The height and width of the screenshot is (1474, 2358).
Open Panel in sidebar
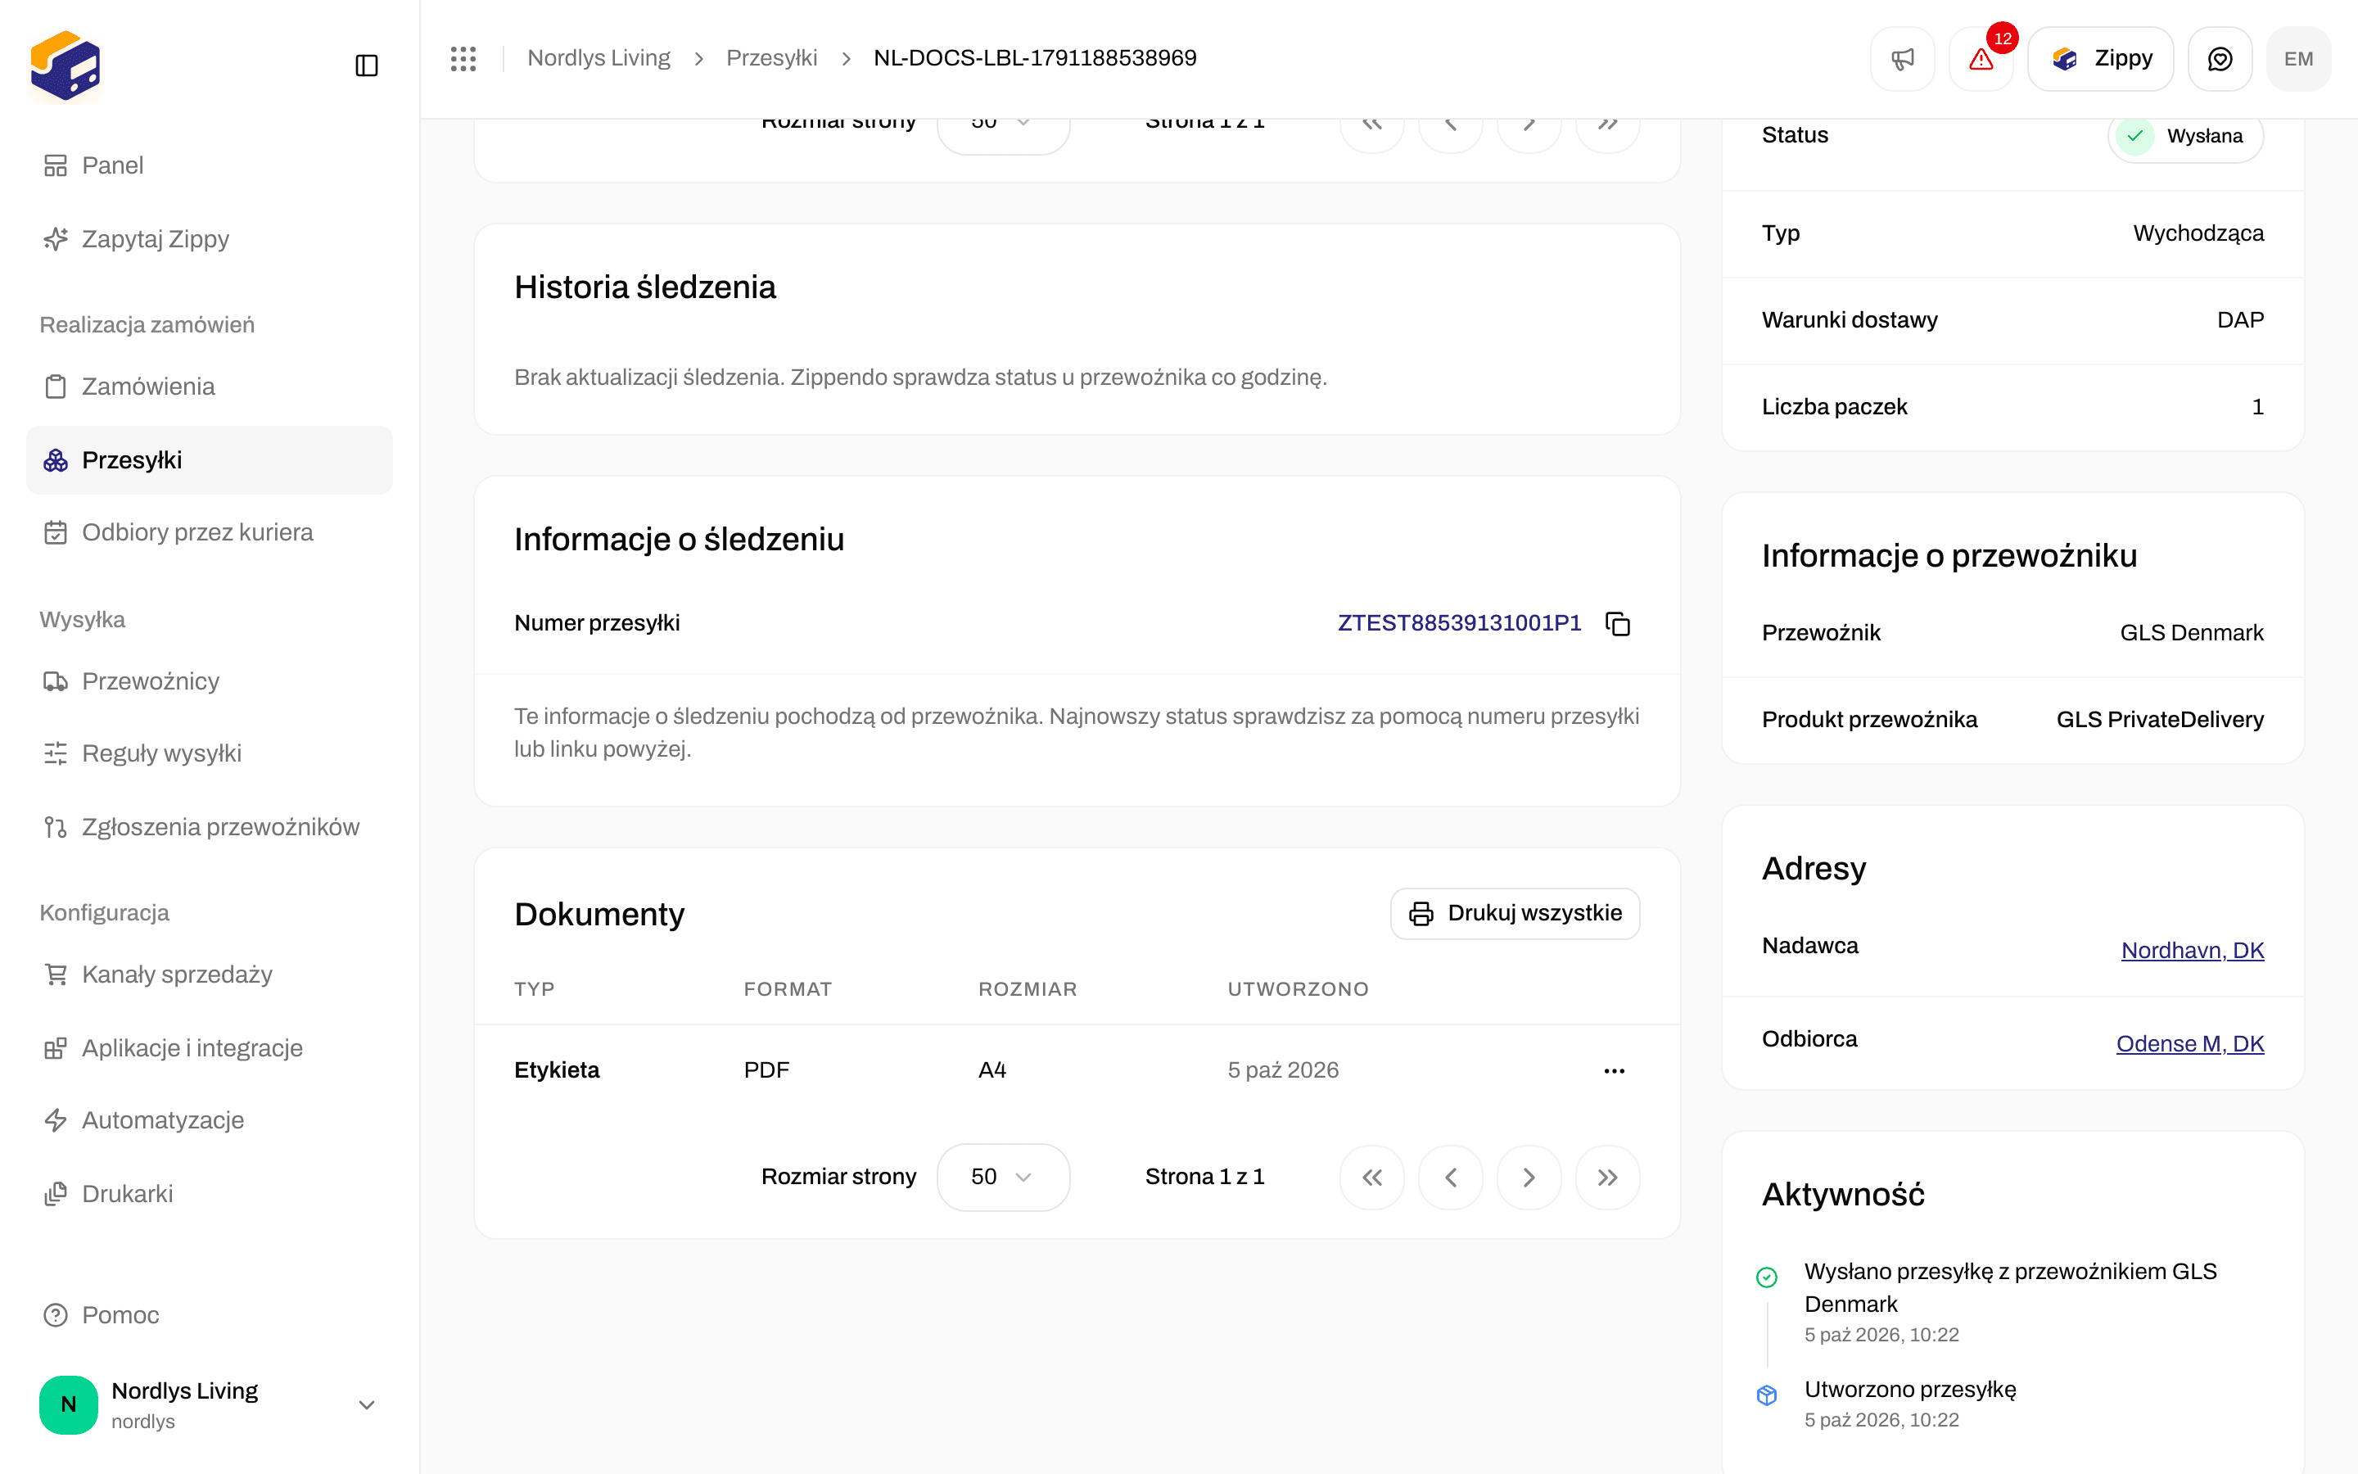210,165
